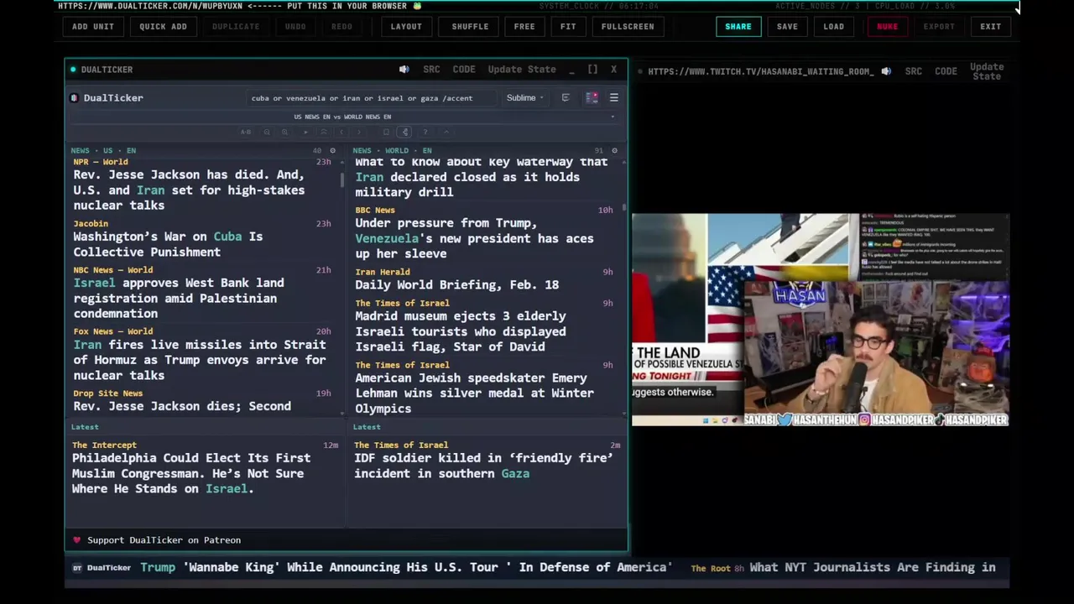The height and width of the screenshot is (604, 1074).
Task: Mute the DualTicker unit speaker icon
Action: [x=404, y=70]
